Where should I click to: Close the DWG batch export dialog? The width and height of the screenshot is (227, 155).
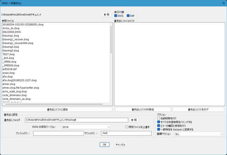(223, 3)
